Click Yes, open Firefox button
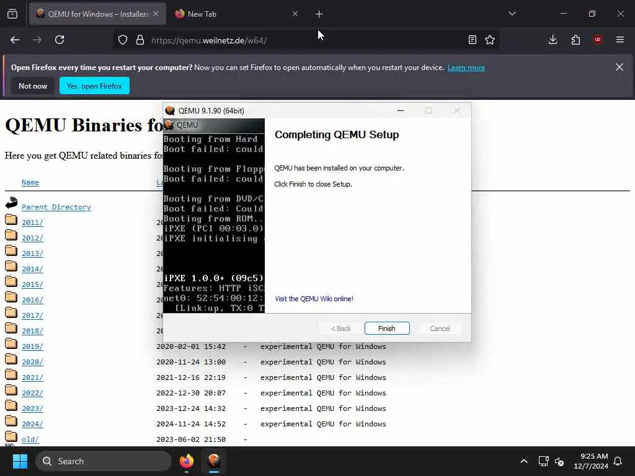 click(94, 86)
